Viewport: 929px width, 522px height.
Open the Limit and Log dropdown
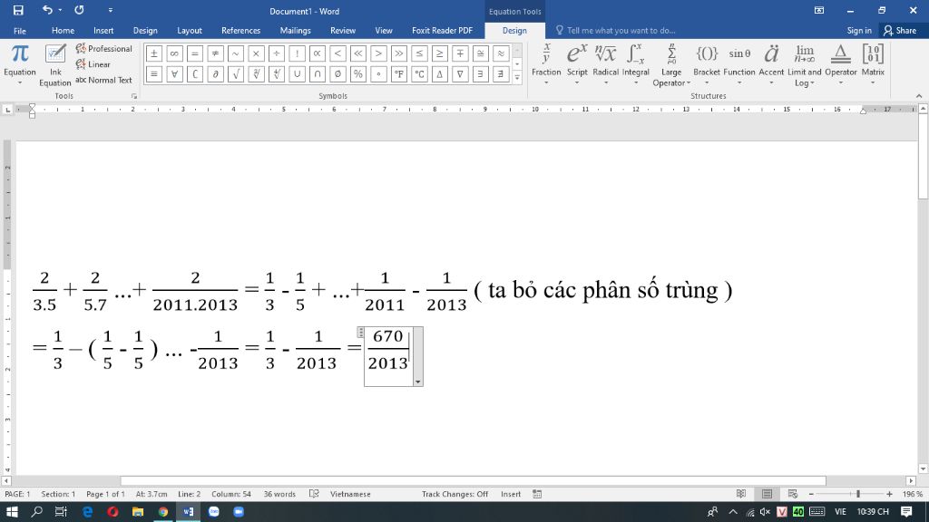(x=804, y=64)
